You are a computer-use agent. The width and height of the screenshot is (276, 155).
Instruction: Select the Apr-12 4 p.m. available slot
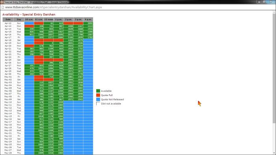[x=88, y=23]
